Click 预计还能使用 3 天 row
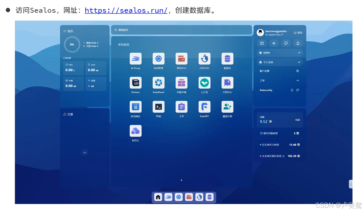Image resolution: width=363 pixels, height=211 pixels. click(280, 133)
